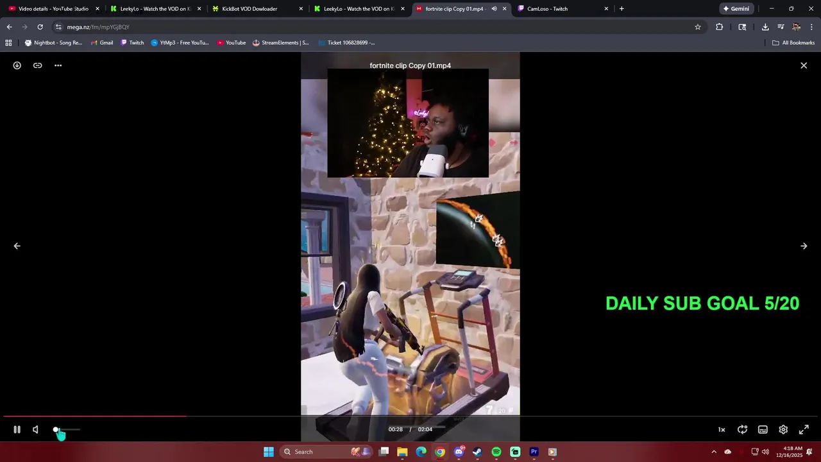
Task: Open Windows Start menu
Action: 269,452
